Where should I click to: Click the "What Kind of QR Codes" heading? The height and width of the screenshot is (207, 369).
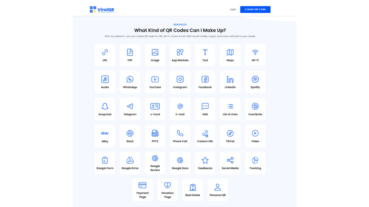pos(180,30)
